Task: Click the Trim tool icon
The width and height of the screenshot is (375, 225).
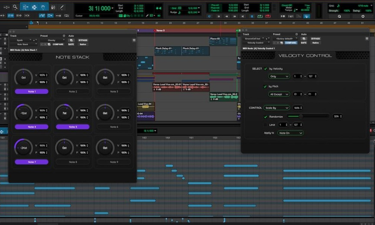Action: pos(25,7)
